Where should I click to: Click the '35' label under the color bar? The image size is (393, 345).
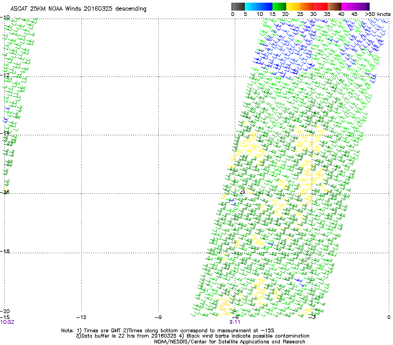click(327, 14)
